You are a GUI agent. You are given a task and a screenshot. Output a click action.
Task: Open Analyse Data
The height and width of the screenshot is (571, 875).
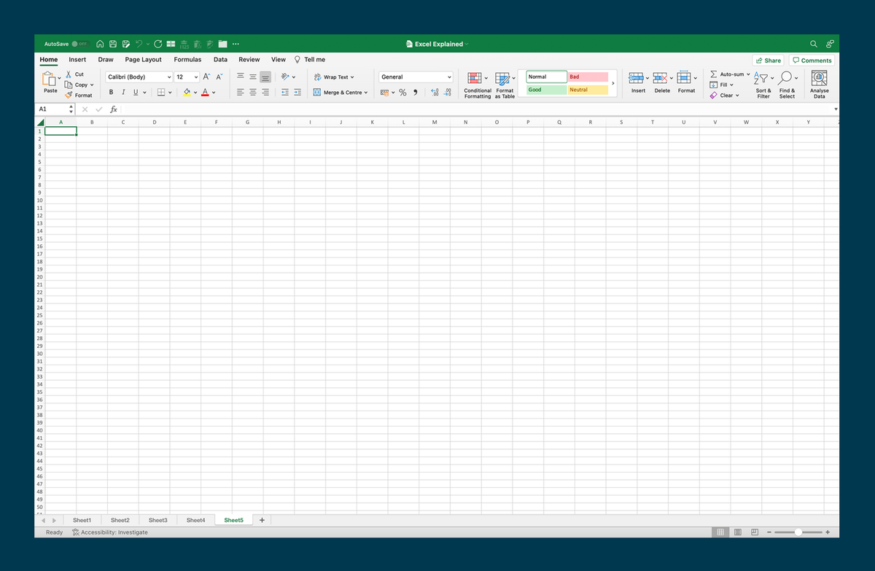819,85
